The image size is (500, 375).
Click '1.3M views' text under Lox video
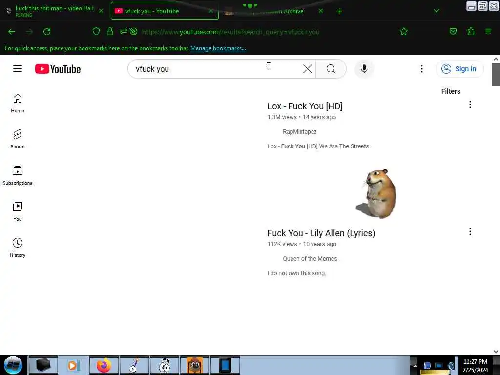pyautogui.click(x=282, y=117)
